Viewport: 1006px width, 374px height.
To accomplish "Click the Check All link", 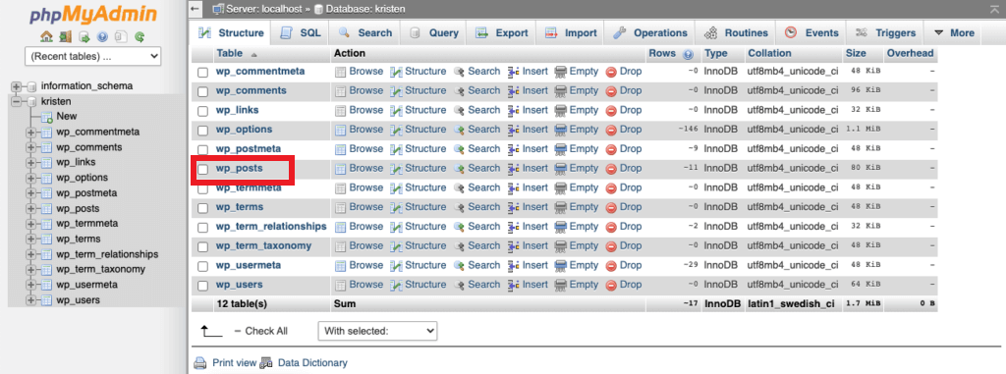I will pyautogui.click(x=266, y=331).
